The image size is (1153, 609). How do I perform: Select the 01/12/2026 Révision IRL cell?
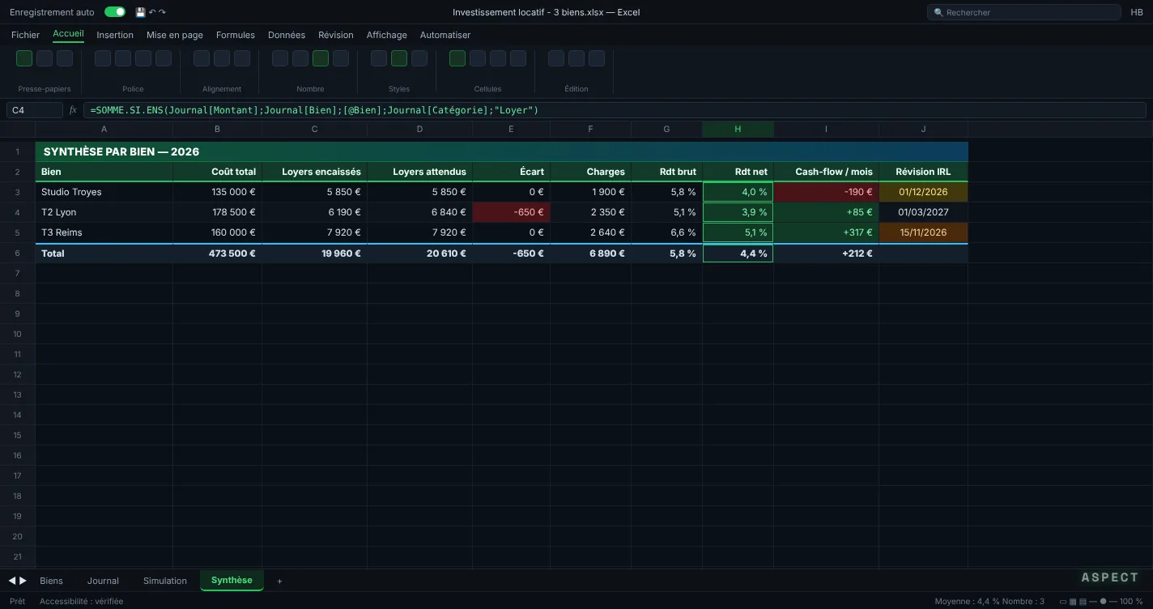coord(923,192)
